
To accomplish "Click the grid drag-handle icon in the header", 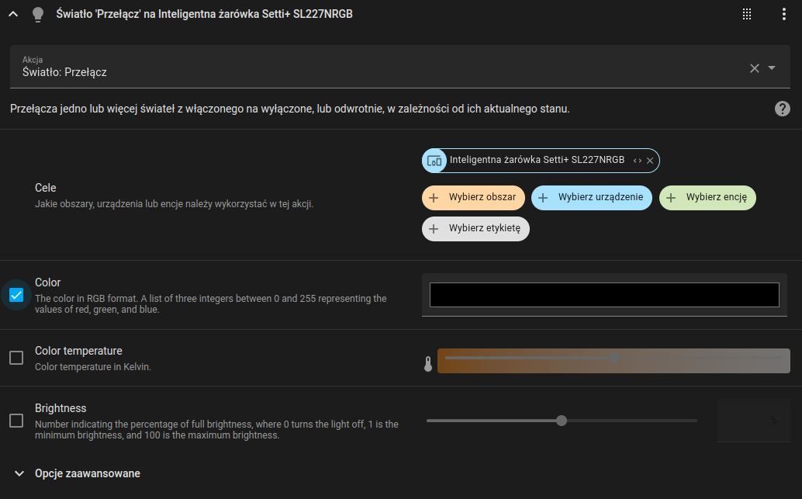I will (747, 14).
